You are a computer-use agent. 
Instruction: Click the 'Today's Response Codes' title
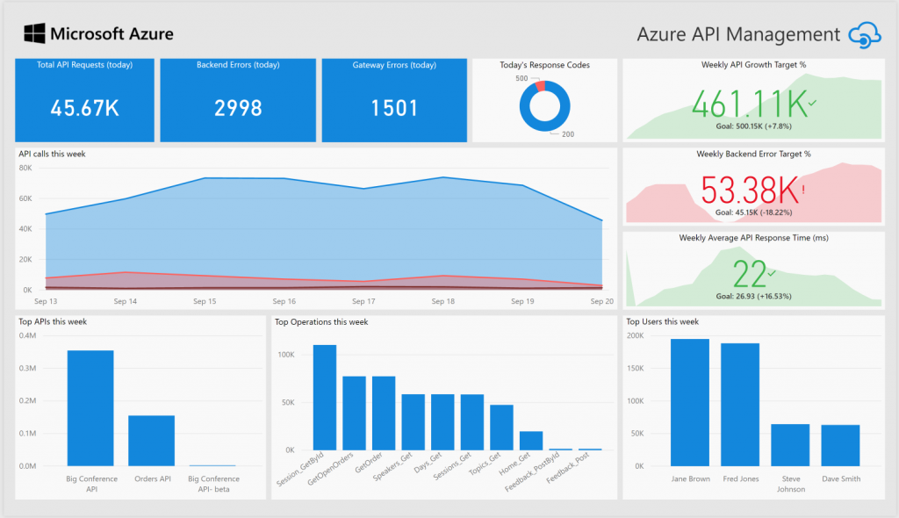pyautogui.click(x=544, y=65)
